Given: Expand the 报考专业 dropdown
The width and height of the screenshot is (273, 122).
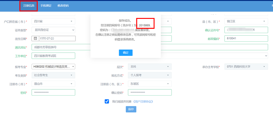Looking at the screenshot, I should 54,67.
